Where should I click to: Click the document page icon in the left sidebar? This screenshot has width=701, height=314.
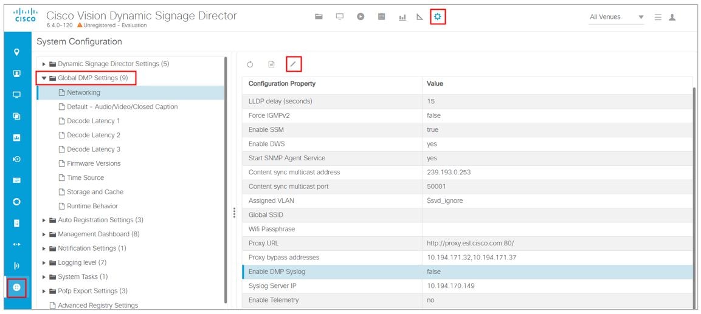[x=17, y=223]
